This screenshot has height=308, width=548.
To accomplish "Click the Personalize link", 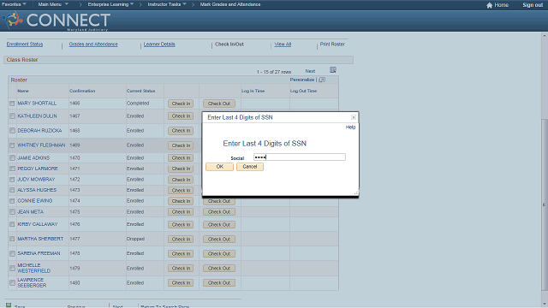I will 302,80.
